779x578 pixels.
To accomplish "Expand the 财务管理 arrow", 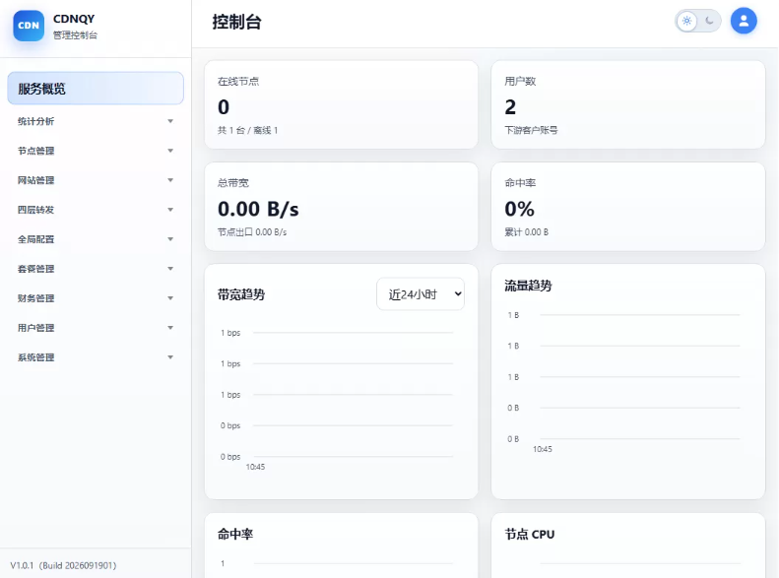I will (x=170, y=298).
